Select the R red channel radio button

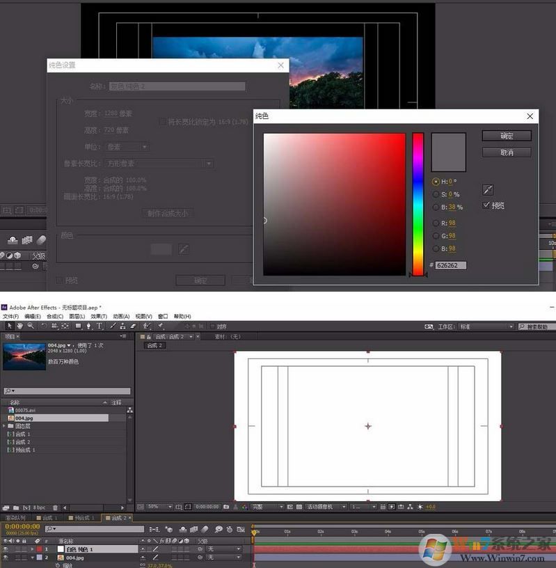click(436, 223)
